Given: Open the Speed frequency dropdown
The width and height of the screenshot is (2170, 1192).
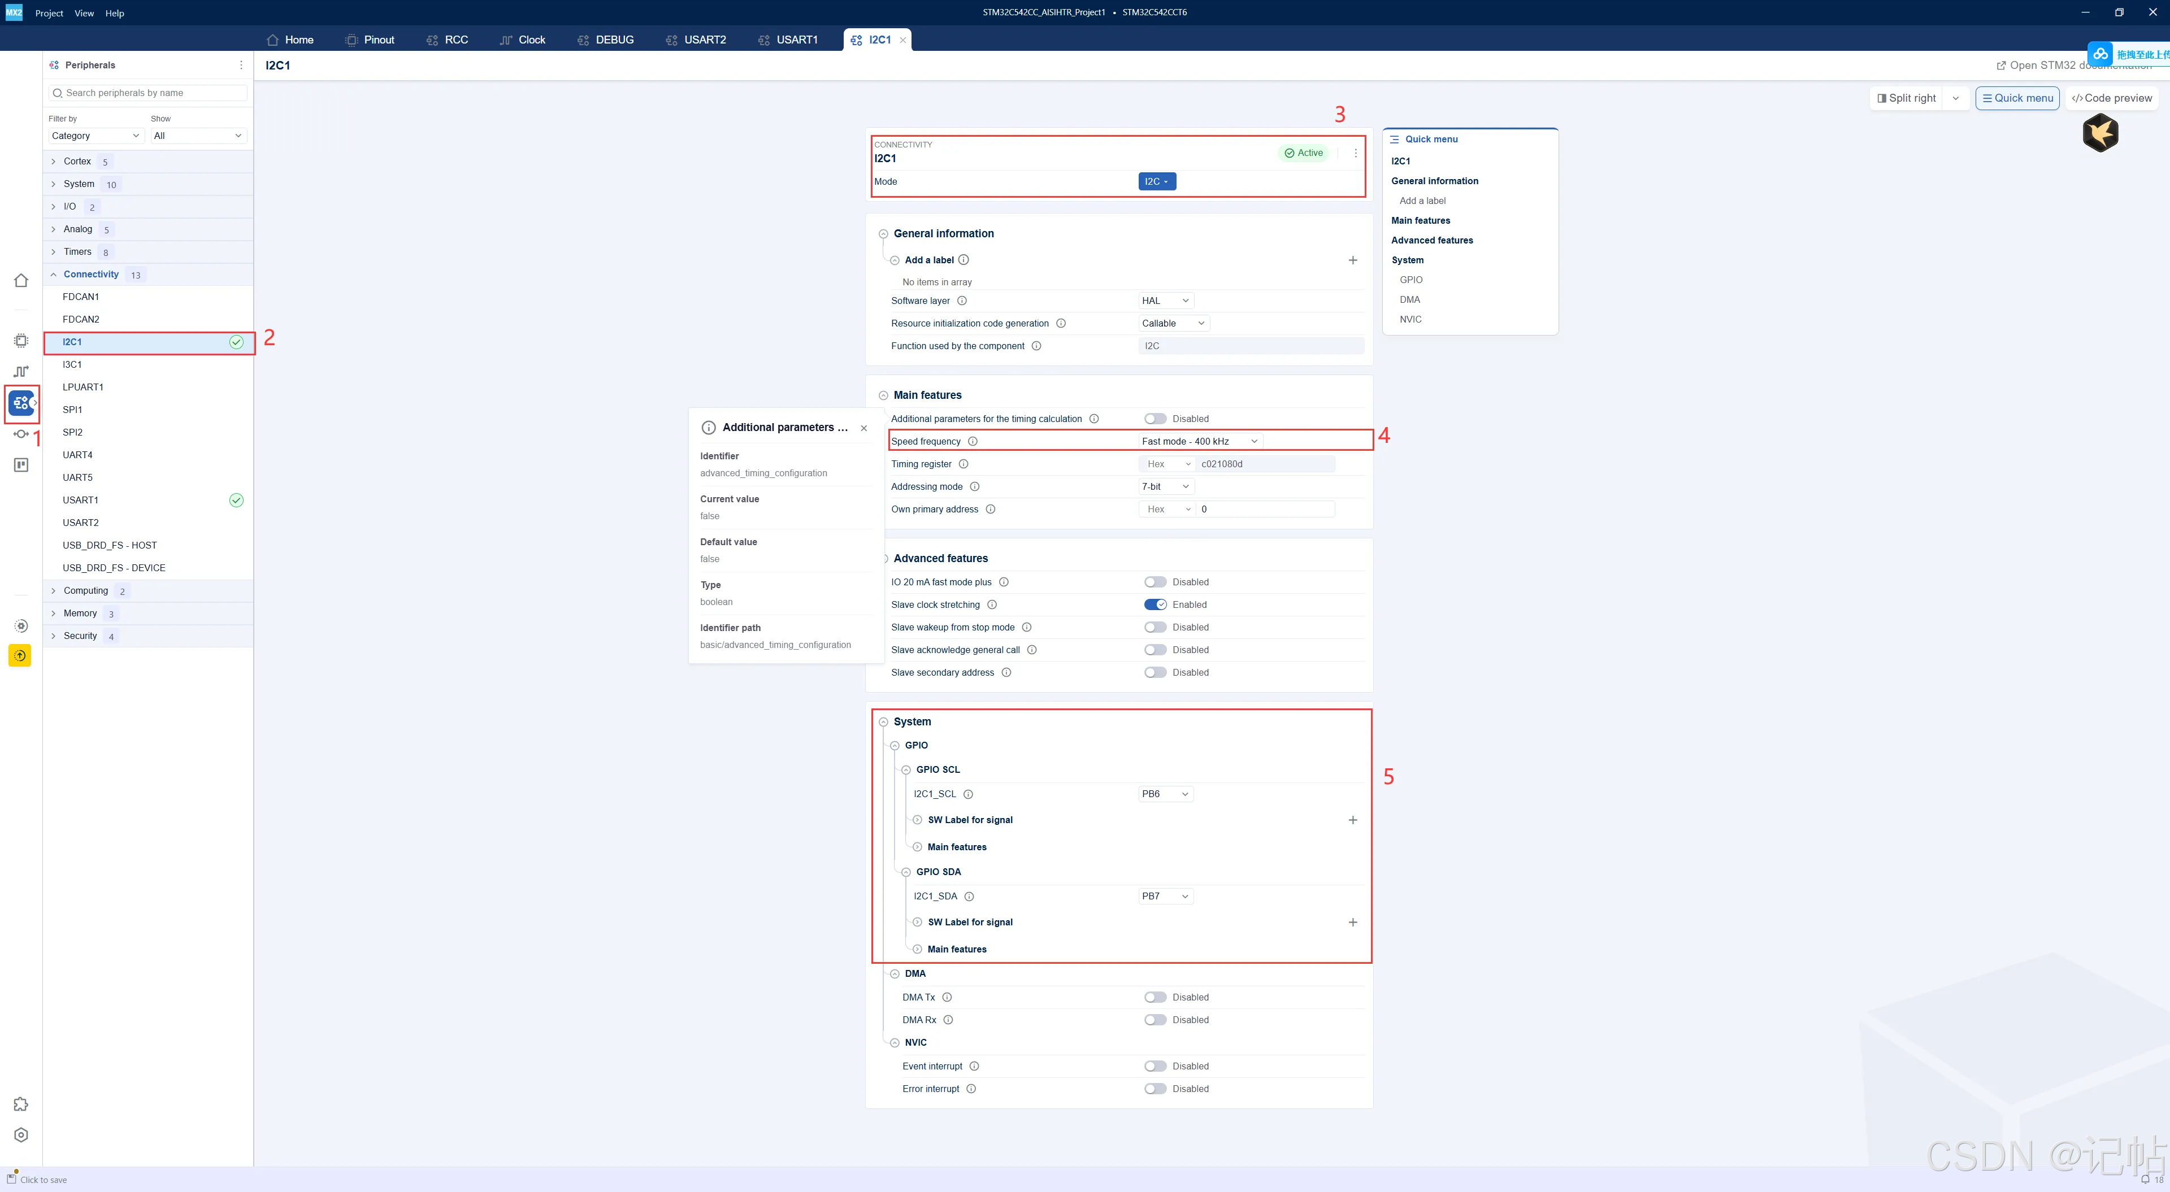Looking at the screenshot, I should pyautogui.click(x=1200, y=441).
